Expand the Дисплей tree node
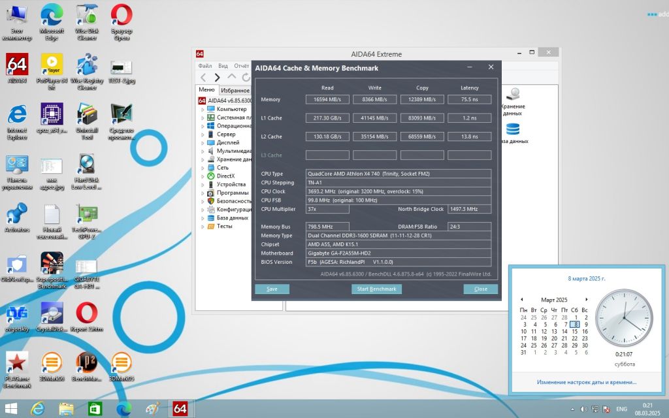 [203, 143]
